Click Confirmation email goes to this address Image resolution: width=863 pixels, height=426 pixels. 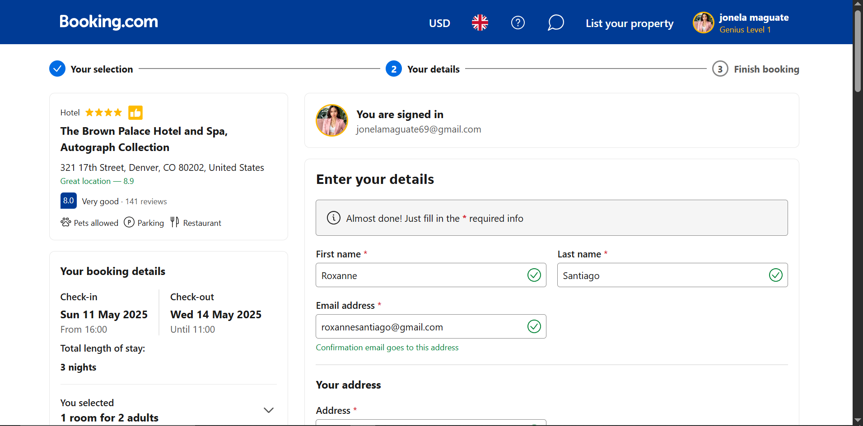tap(387, 348)
